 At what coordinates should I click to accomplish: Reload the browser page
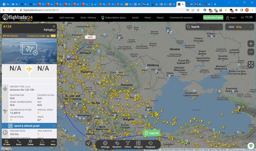(14, 10)
